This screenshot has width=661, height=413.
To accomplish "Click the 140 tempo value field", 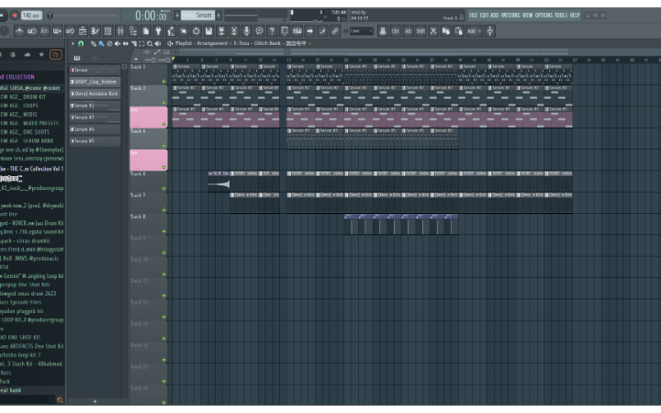I will pos(31,16).
